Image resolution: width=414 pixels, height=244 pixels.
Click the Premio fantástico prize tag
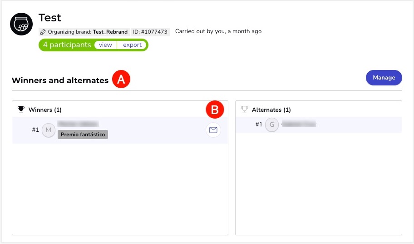click(83, 134)
